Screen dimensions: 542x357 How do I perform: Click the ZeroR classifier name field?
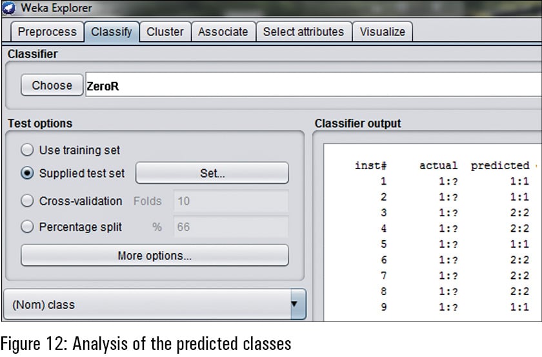tap(310, 85)
